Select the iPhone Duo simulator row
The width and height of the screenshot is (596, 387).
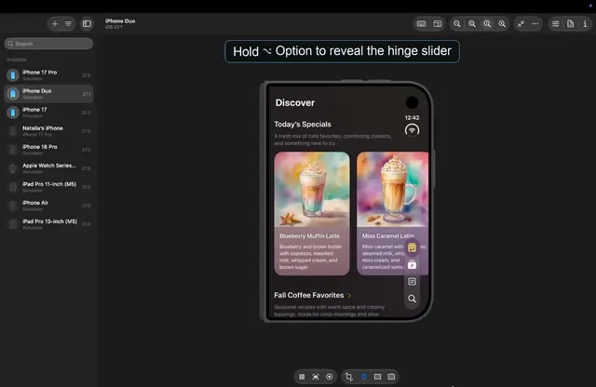(48, 93)
